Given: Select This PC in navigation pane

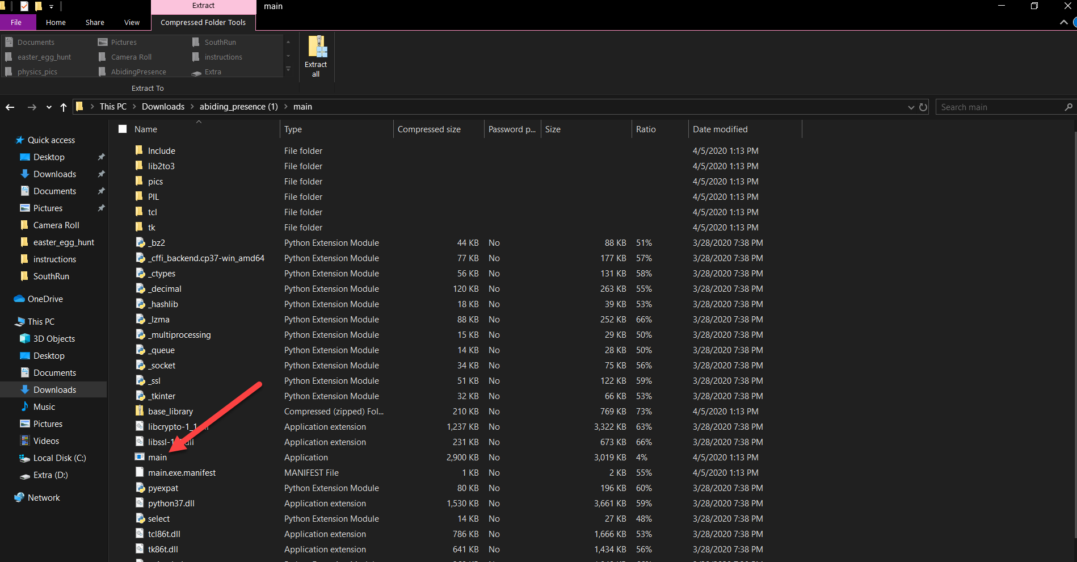Looking at the screenshot, I should tap(41, 322).
